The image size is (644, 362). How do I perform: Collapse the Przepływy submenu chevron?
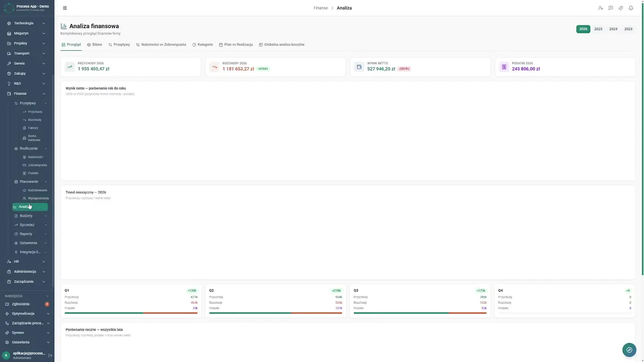[x=46, y=103]
